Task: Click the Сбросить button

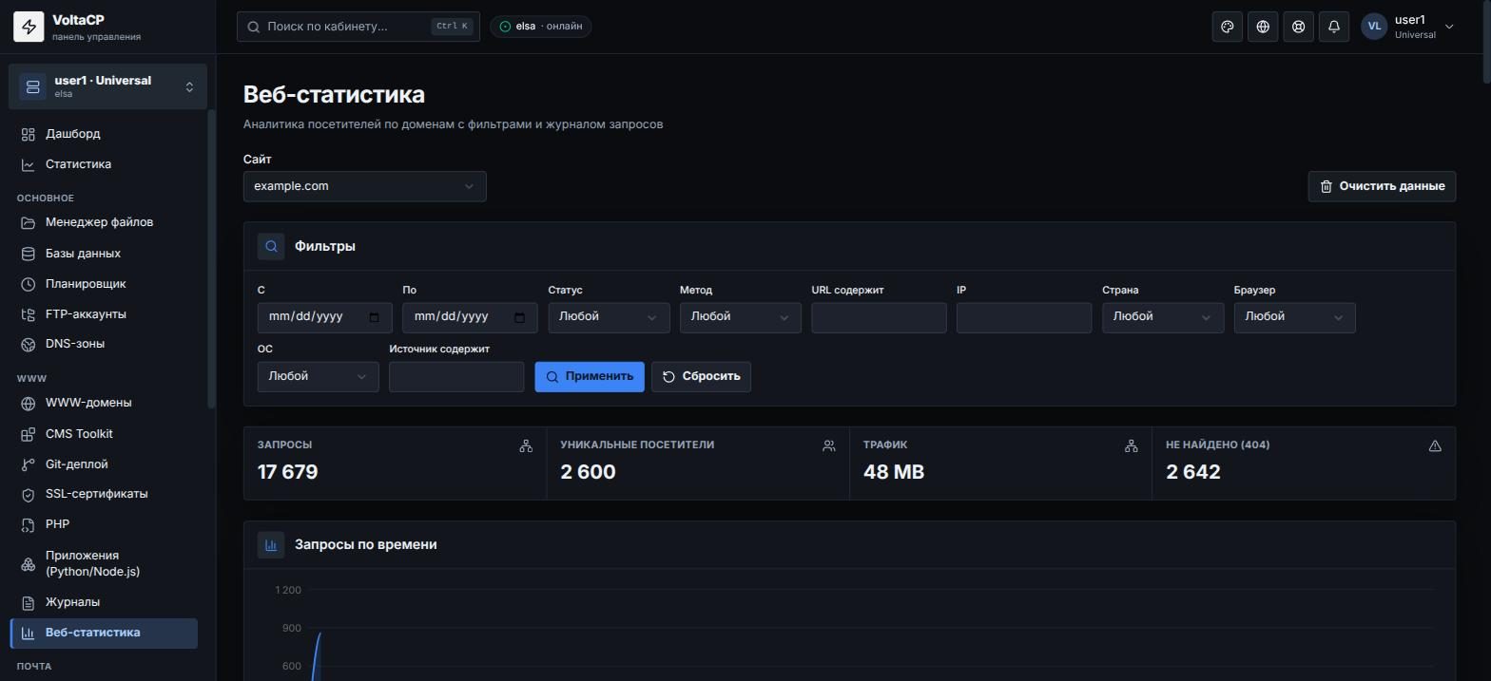Action: pyautogui.click(x=701, y=377)
